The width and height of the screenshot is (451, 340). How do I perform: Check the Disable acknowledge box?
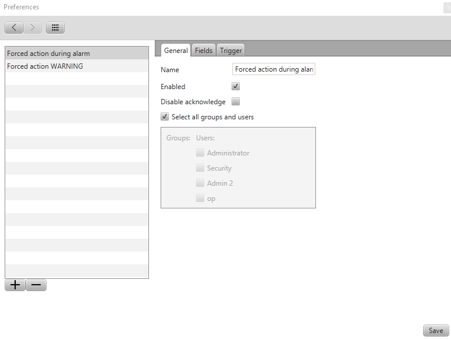tap(236, 102)
